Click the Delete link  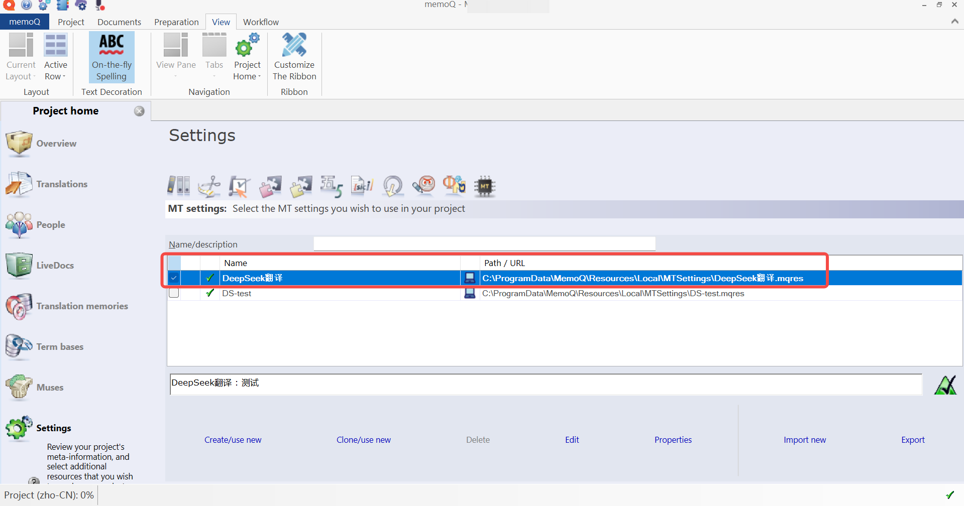[478, 440]
